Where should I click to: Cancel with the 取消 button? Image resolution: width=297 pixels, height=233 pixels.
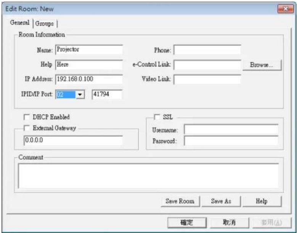(230, 223)
